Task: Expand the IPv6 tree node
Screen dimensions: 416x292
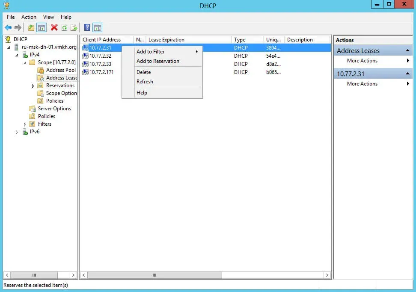Action: [x=17, y=132]
